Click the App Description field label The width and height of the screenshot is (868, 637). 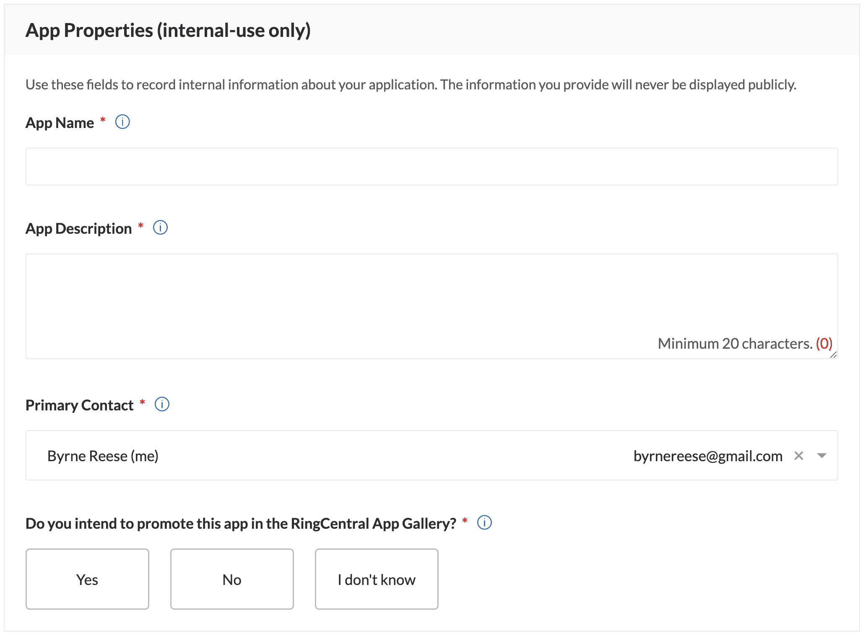point(79,229)
